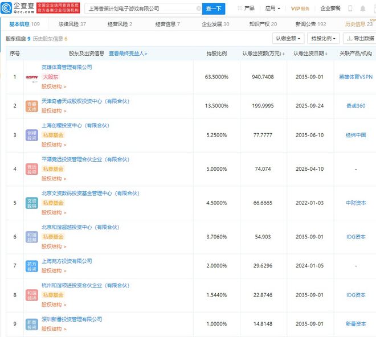Screen dimensions: 376x337
Task: Open related institution 奇虎360 link
Action: [355, 106]
